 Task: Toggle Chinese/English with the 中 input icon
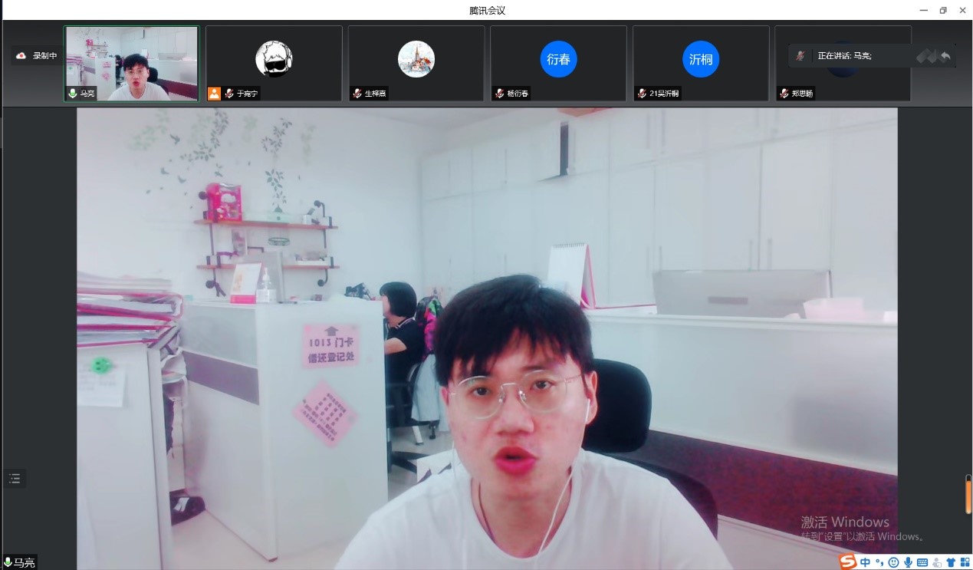coord(864,562)
